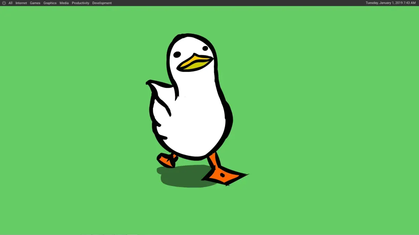This screenshot has height=235, width=419.
Task: Open the Productivity menu
Action: pos(81,3)
